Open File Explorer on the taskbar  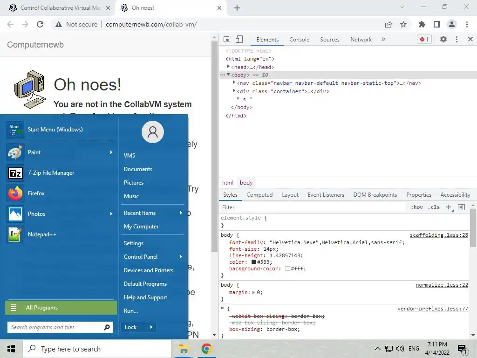(x=184, y=349)
